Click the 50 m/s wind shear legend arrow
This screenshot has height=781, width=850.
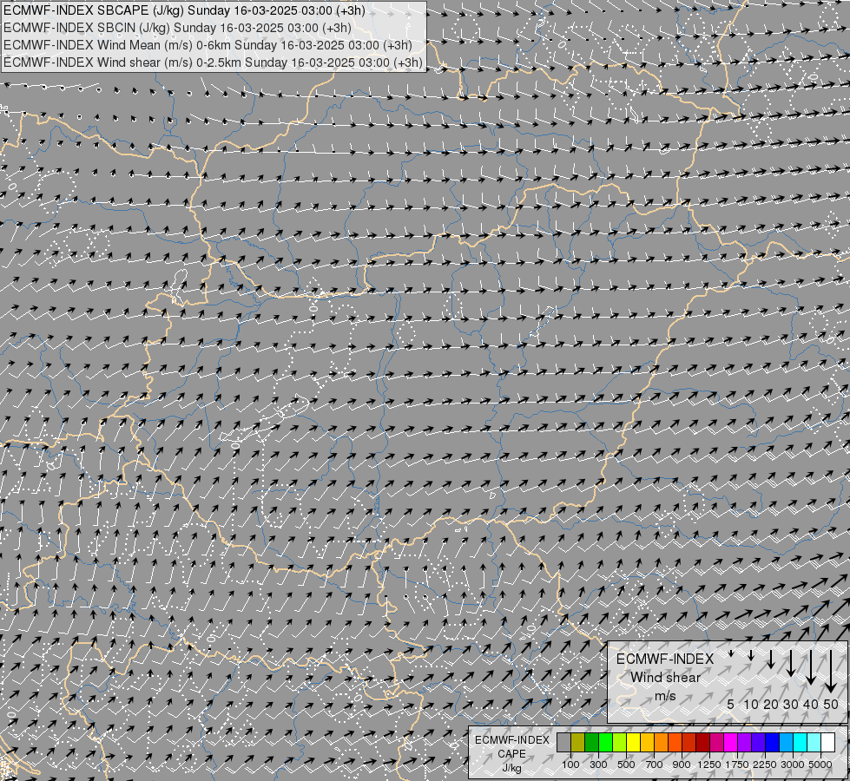(831, 672)
